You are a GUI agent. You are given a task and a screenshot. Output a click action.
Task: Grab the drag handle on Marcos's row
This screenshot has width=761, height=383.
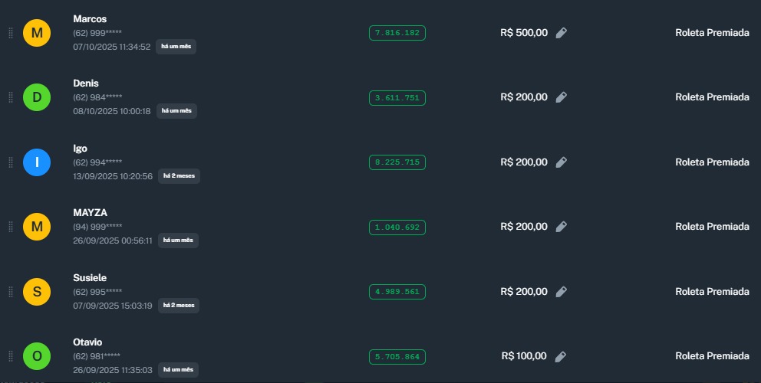pyautogui.click(x=11, y=33)
